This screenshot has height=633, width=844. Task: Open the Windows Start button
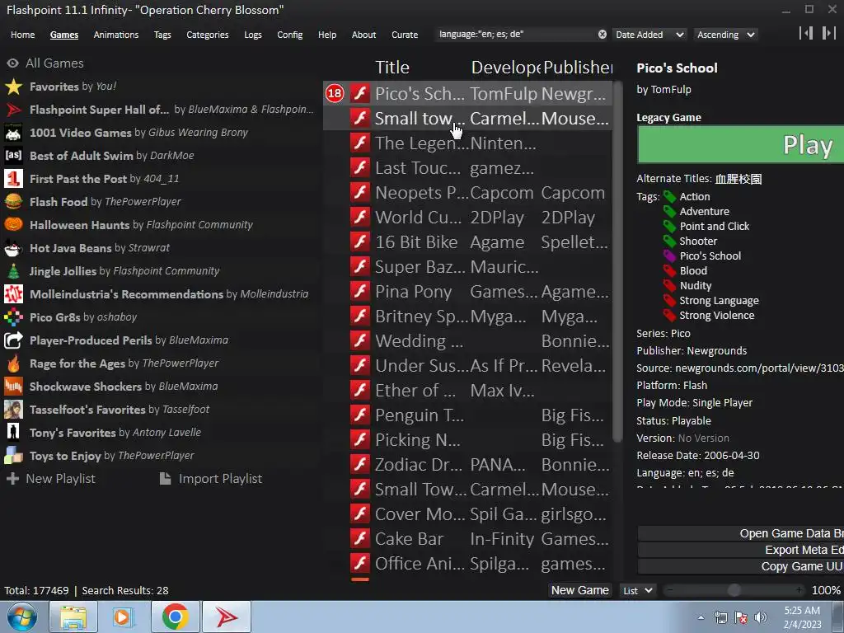(22, 617)
